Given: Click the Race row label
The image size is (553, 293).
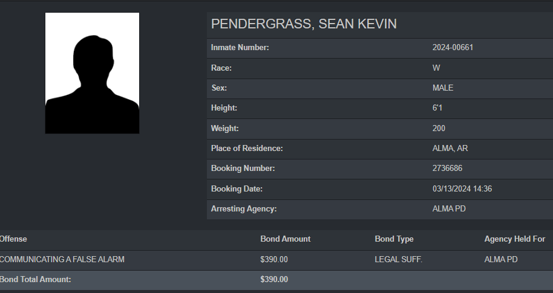Looking at the screenshot, I should pos(221,68).
